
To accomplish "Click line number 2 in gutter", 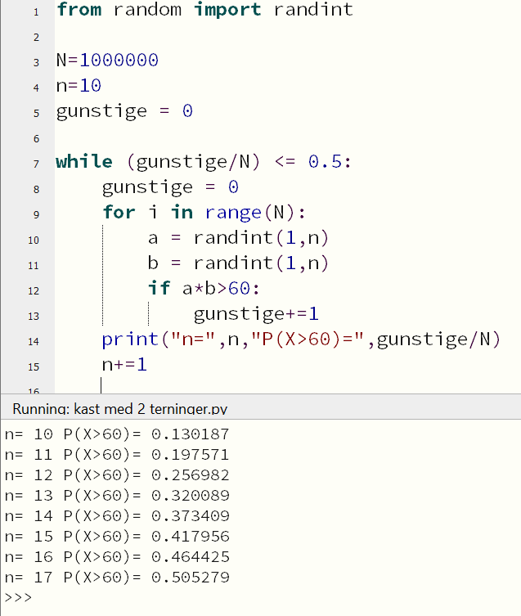I will pos(36,38).
